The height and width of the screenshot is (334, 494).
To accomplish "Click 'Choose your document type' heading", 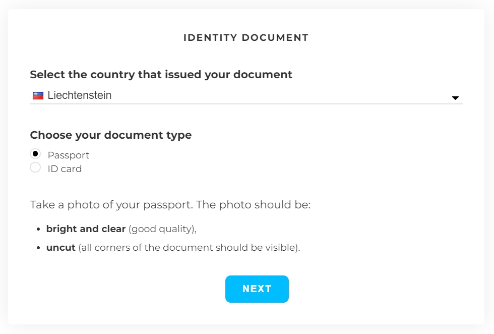I will (110, 135).
